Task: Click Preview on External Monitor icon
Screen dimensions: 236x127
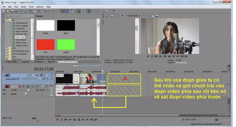Action: [112, 16]
